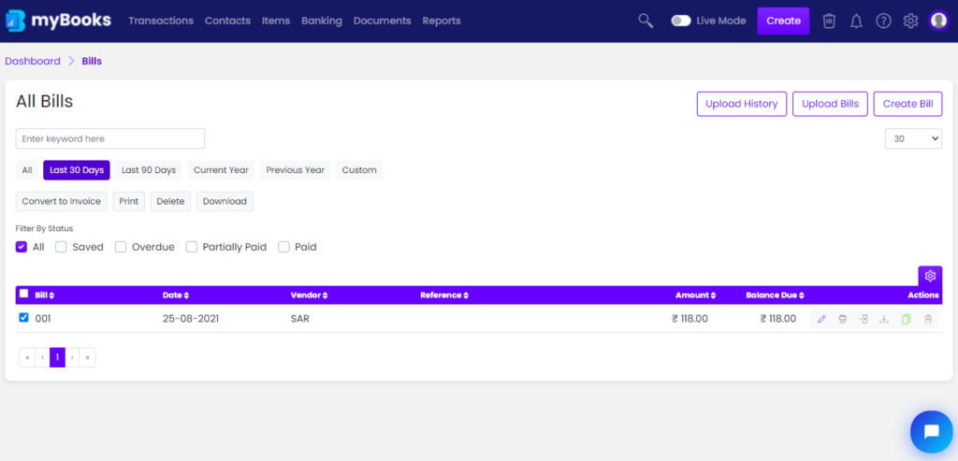The image size is (958, 461).
Task: Click the Delete bulk action button
Action: [170, 201]
